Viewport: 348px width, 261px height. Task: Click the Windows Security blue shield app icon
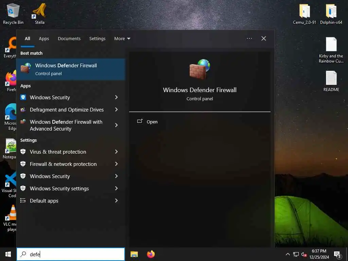click(x=23, y=97)
